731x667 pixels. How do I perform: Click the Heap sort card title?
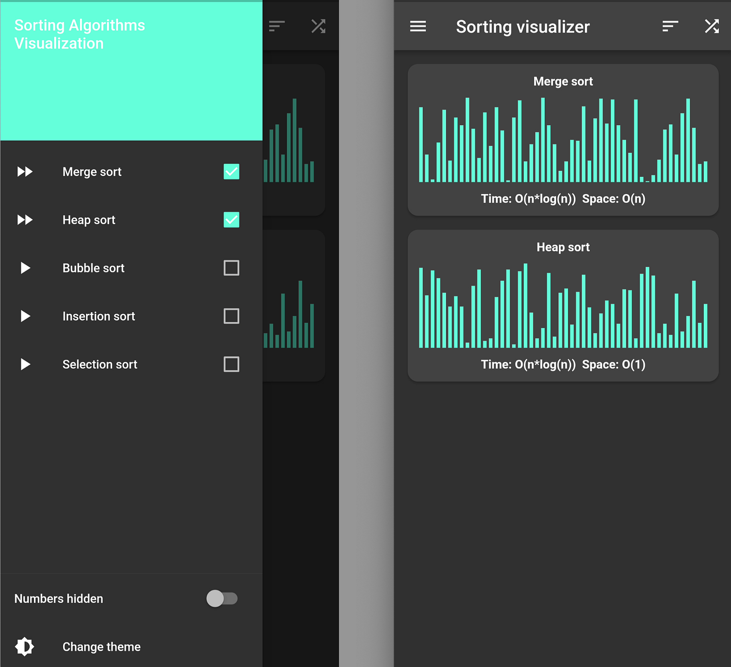563,247
